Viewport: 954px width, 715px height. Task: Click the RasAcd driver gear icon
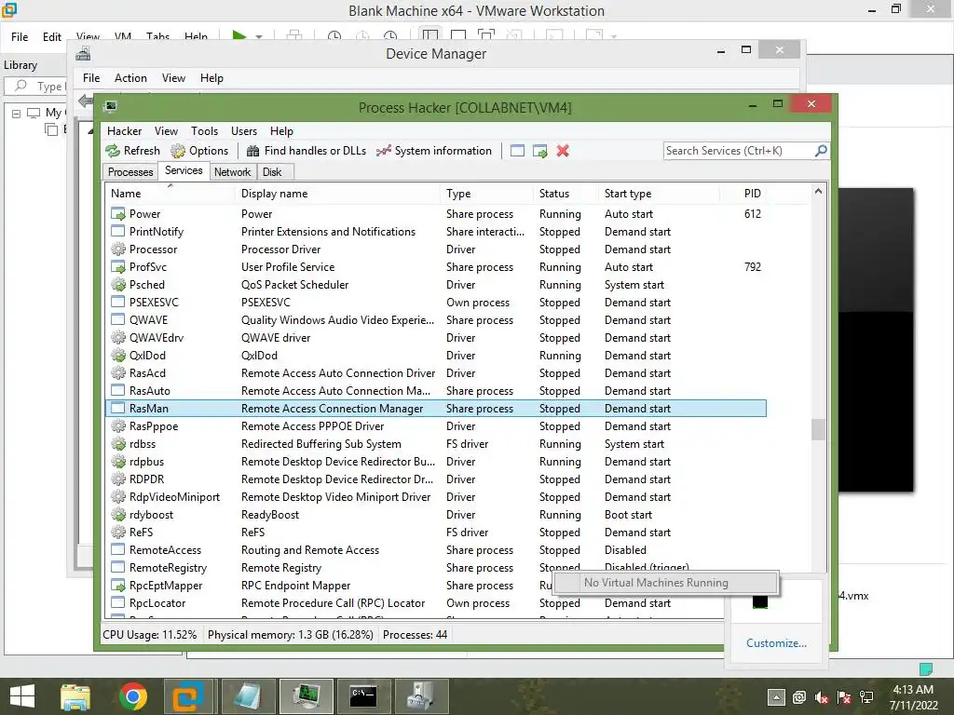pos(118,372)
